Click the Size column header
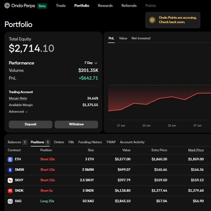The width and height of the screenshot is (211, 211). click(91, 150)
